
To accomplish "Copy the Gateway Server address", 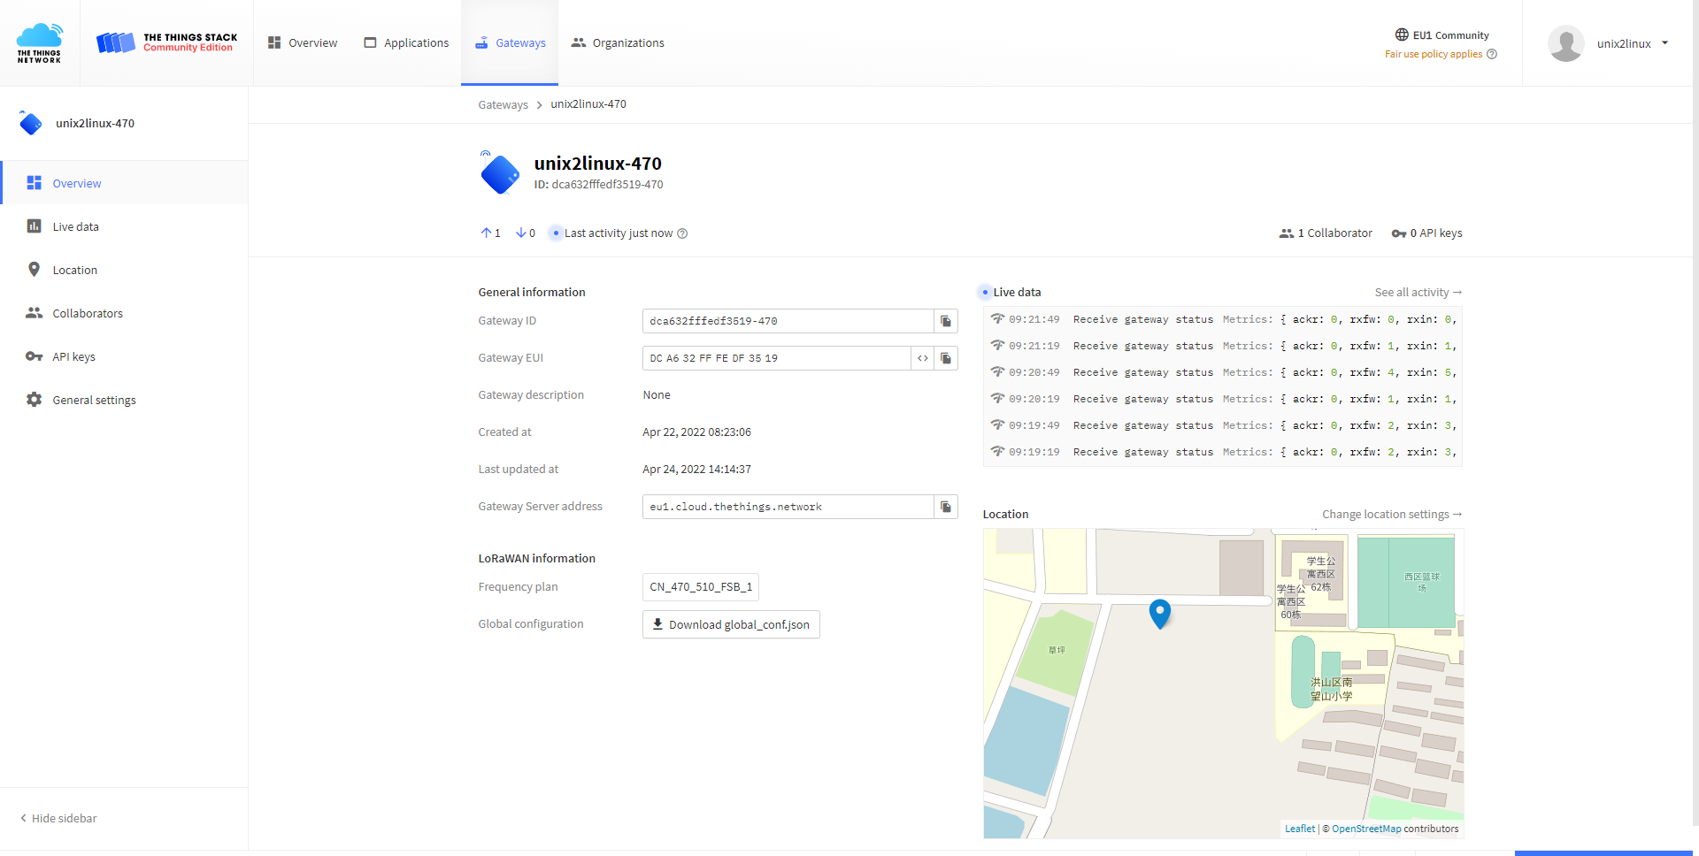I will [946, 507].
